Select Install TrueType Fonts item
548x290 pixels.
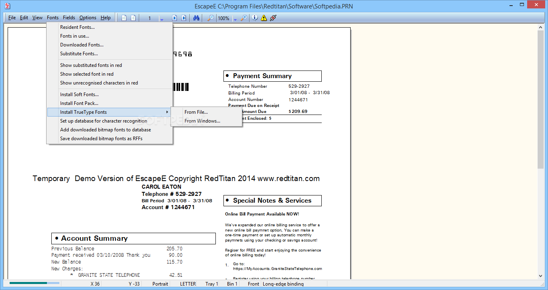tap(110, 112)
